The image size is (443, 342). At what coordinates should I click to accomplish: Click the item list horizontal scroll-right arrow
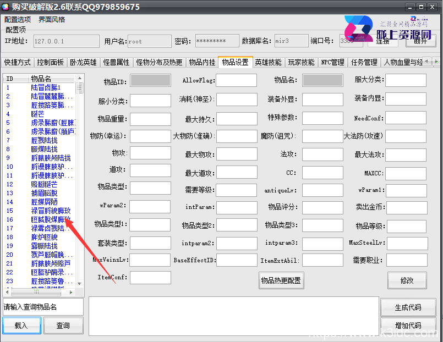click(70, 292)
